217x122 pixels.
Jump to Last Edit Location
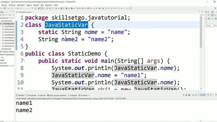point(117,8)
